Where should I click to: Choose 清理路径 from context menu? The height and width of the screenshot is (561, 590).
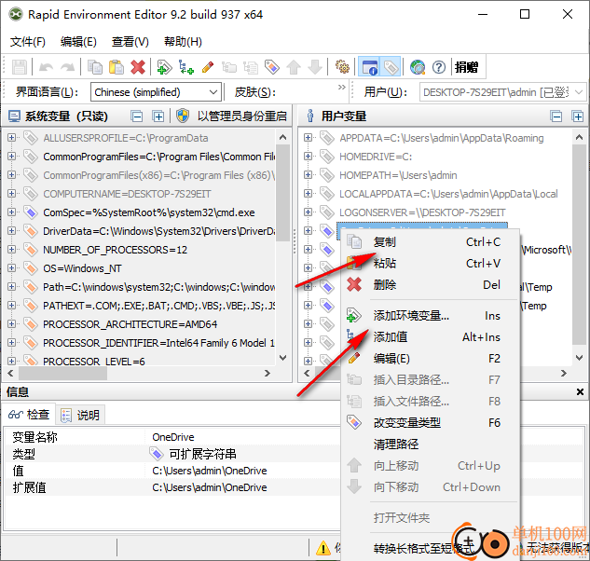[431, 445]
